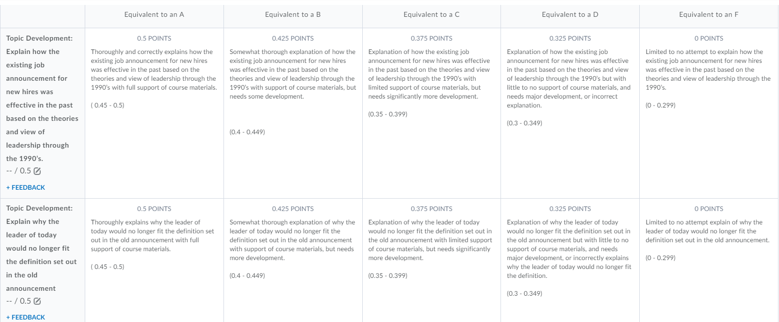
Task: Click edit score icon for leader of today criterion
Action: 37,301
